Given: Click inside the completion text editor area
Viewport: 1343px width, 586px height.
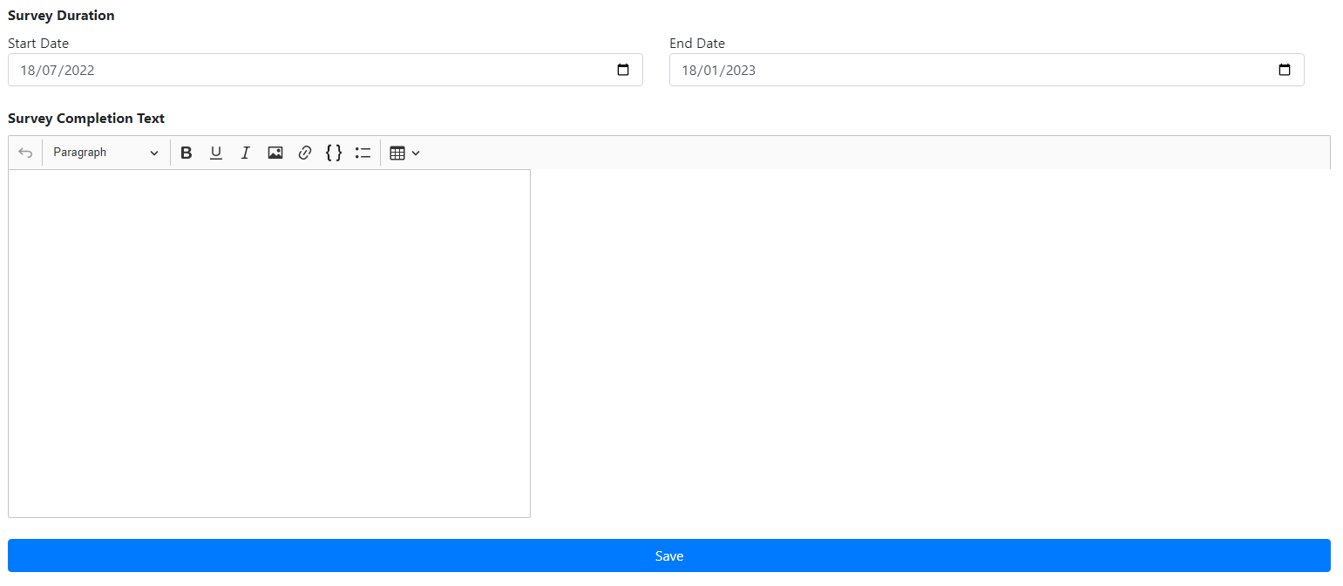Looking at the screenshot, I should click(x=268, y=343).
